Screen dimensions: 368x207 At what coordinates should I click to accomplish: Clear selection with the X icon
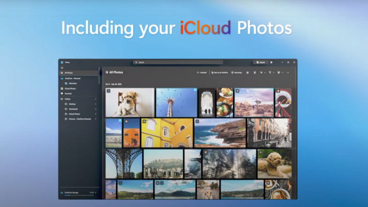(x=198, y=73)
